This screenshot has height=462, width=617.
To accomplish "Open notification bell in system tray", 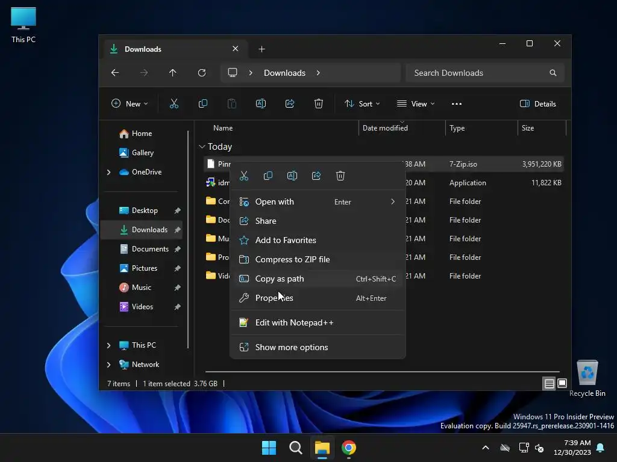I will point(601,448).
